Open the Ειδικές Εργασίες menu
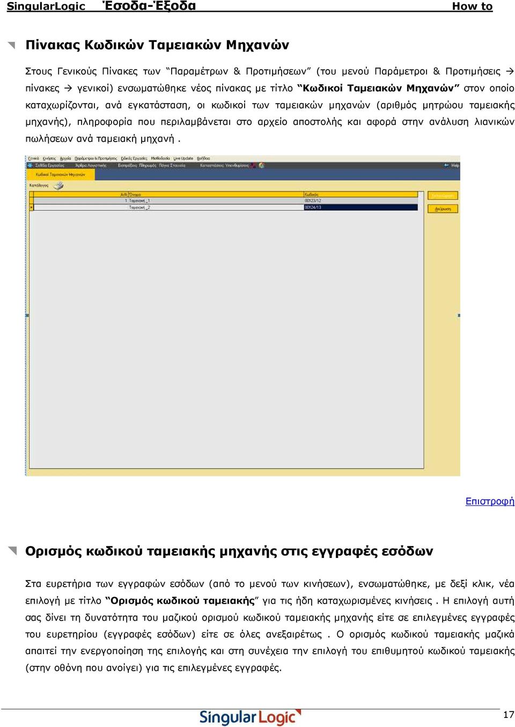This screenshot has height=727, width=515. click(134, 158)
